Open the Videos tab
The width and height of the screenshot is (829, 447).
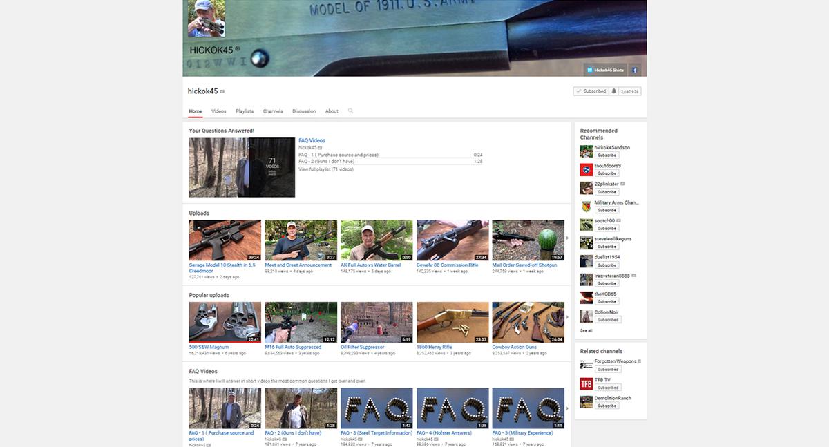pyautogui.click(x=219, y=111)
